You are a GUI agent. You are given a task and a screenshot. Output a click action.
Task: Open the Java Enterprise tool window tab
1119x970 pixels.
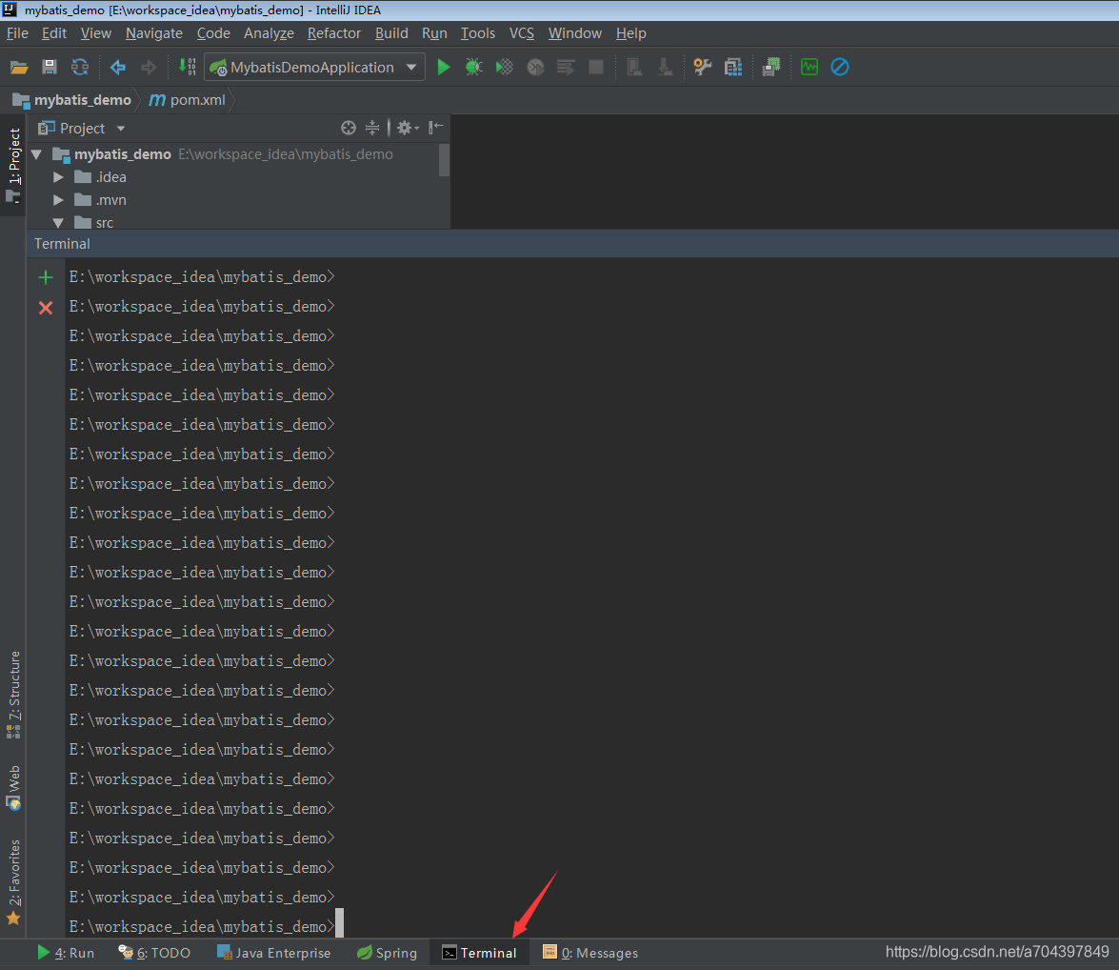[x=274, y=953]
